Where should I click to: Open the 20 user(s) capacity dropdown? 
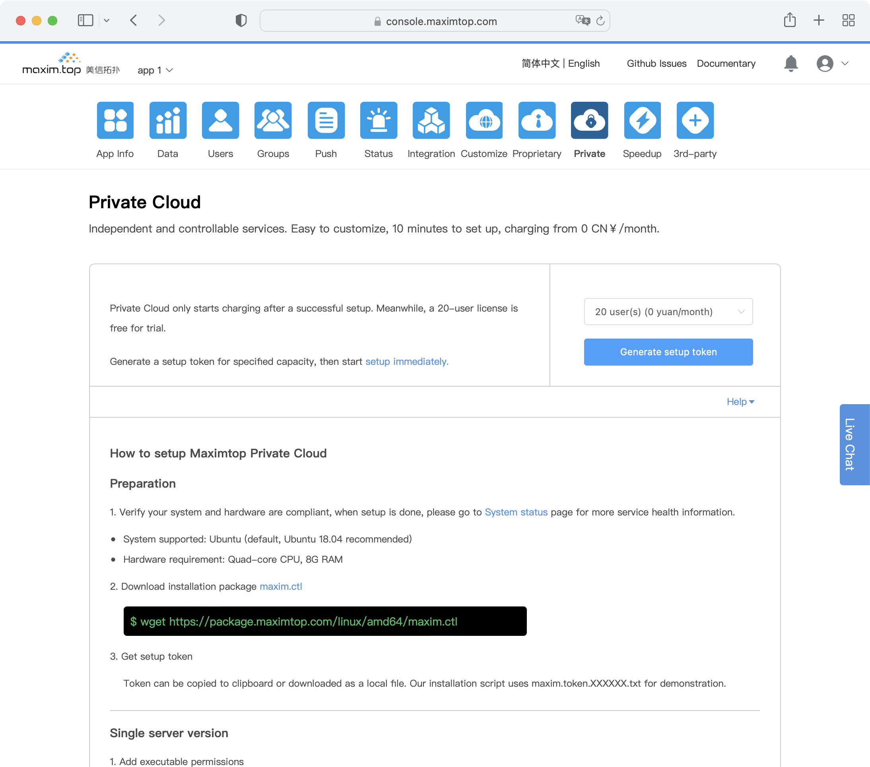(668, 312)
